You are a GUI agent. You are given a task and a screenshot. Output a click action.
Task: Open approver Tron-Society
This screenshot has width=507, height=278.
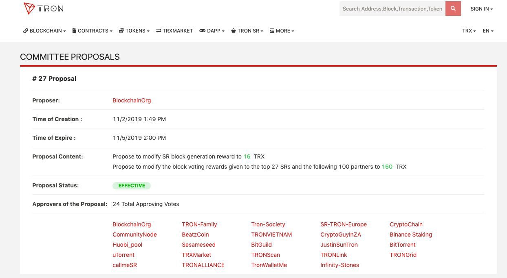[268, 224]
